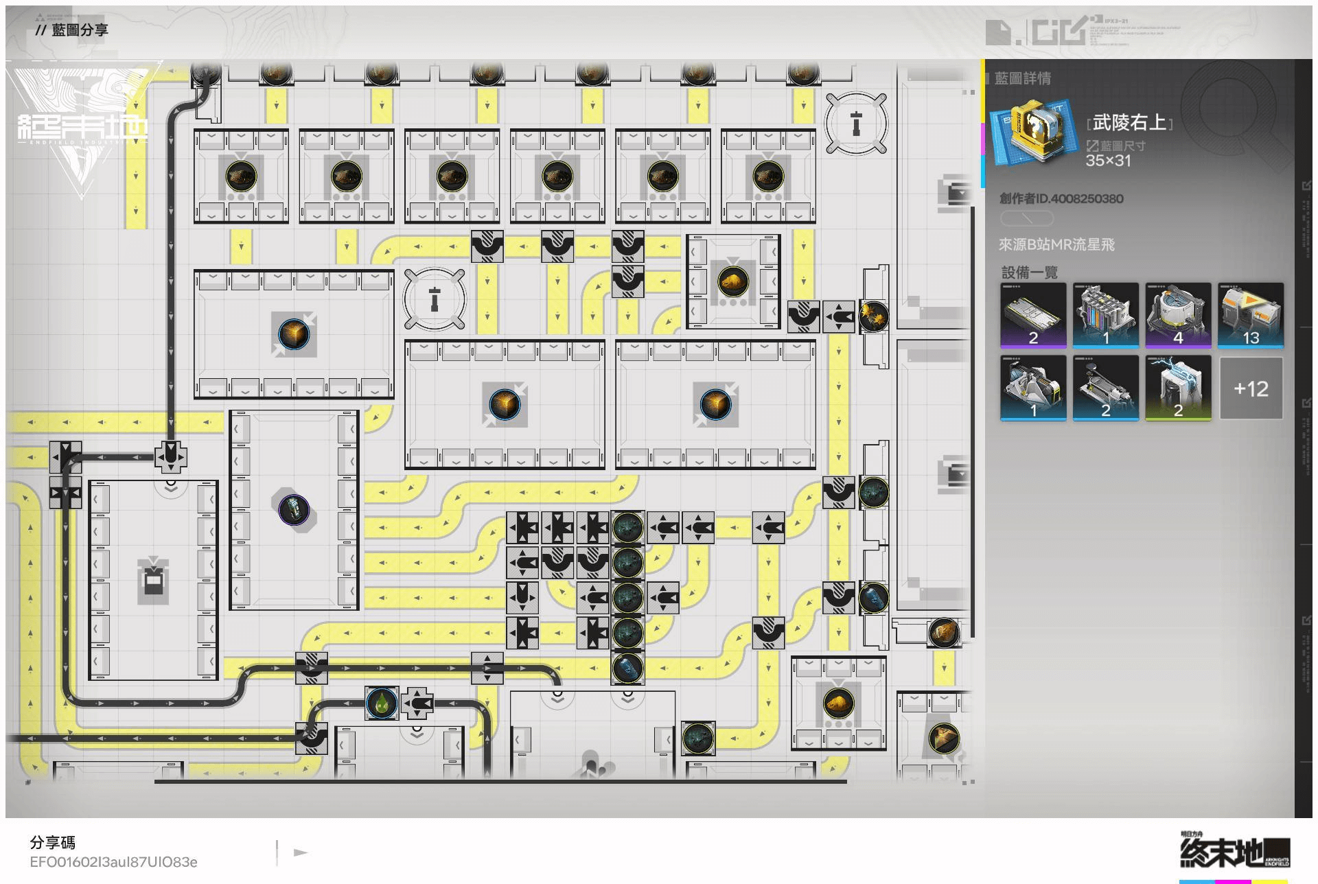Toggle the pill switch under creator ID
This screenshot has width=1318, height=884.
pyautogui.click(x=1026, y=219)
